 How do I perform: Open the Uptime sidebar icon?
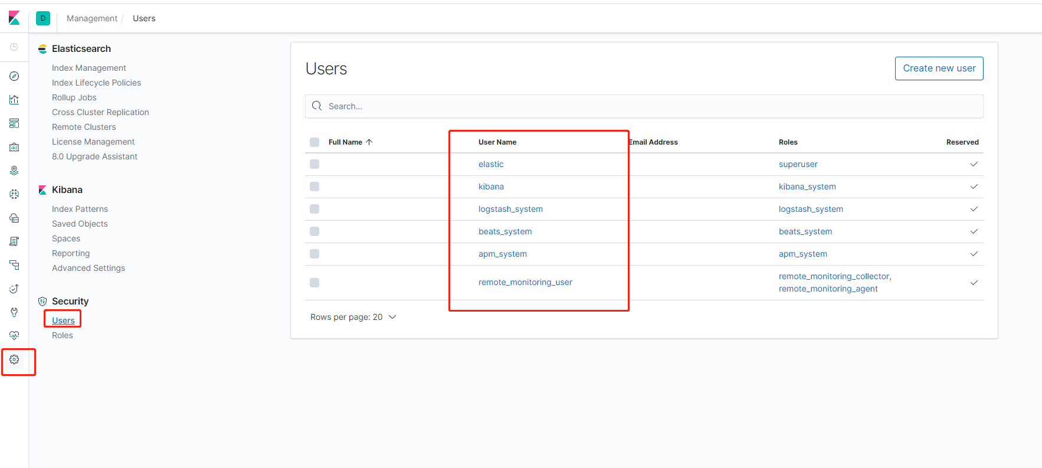14,289
